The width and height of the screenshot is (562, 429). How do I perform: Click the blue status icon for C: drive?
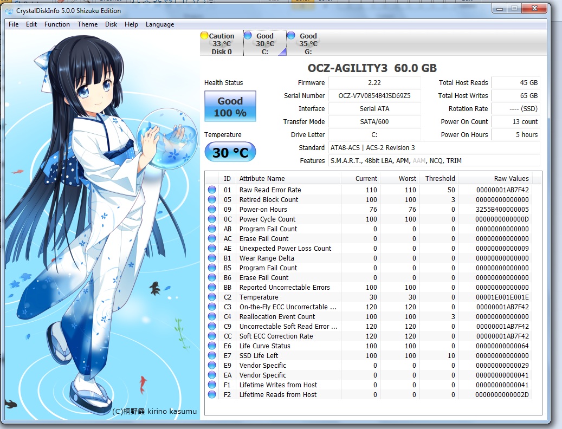pos(248,35)
